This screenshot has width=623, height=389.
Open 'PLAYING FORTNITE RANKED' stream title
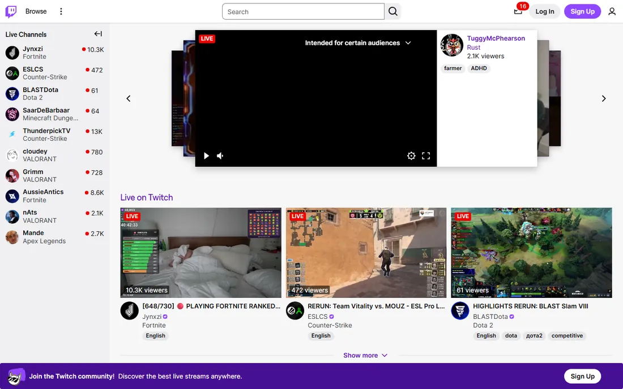pos(211,306)
